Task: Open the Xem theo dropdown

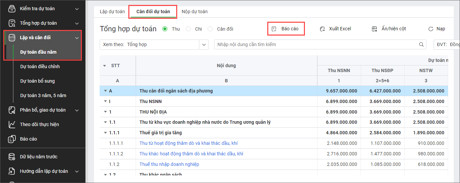Action: (x=204, y=44)
